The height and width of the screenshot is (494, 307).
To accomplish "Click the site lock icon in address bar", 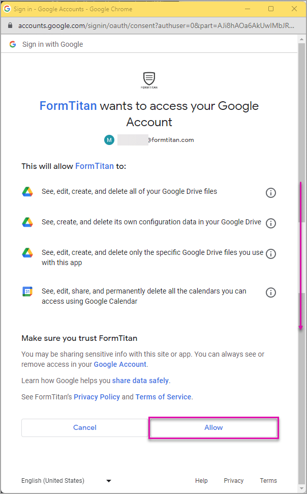I will click(10, 25).
